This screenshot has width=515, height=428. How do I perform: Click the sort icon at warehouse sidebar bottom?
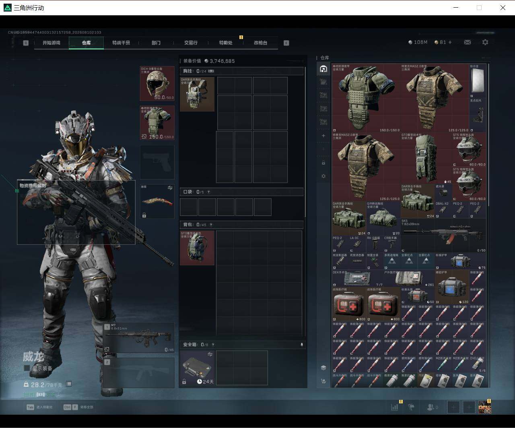[x=323, y=381]
